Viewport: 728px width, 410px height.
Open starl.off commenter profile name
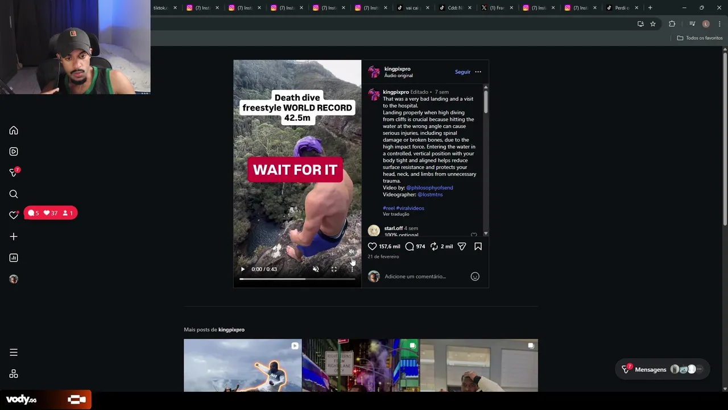(x=394, y=228)
